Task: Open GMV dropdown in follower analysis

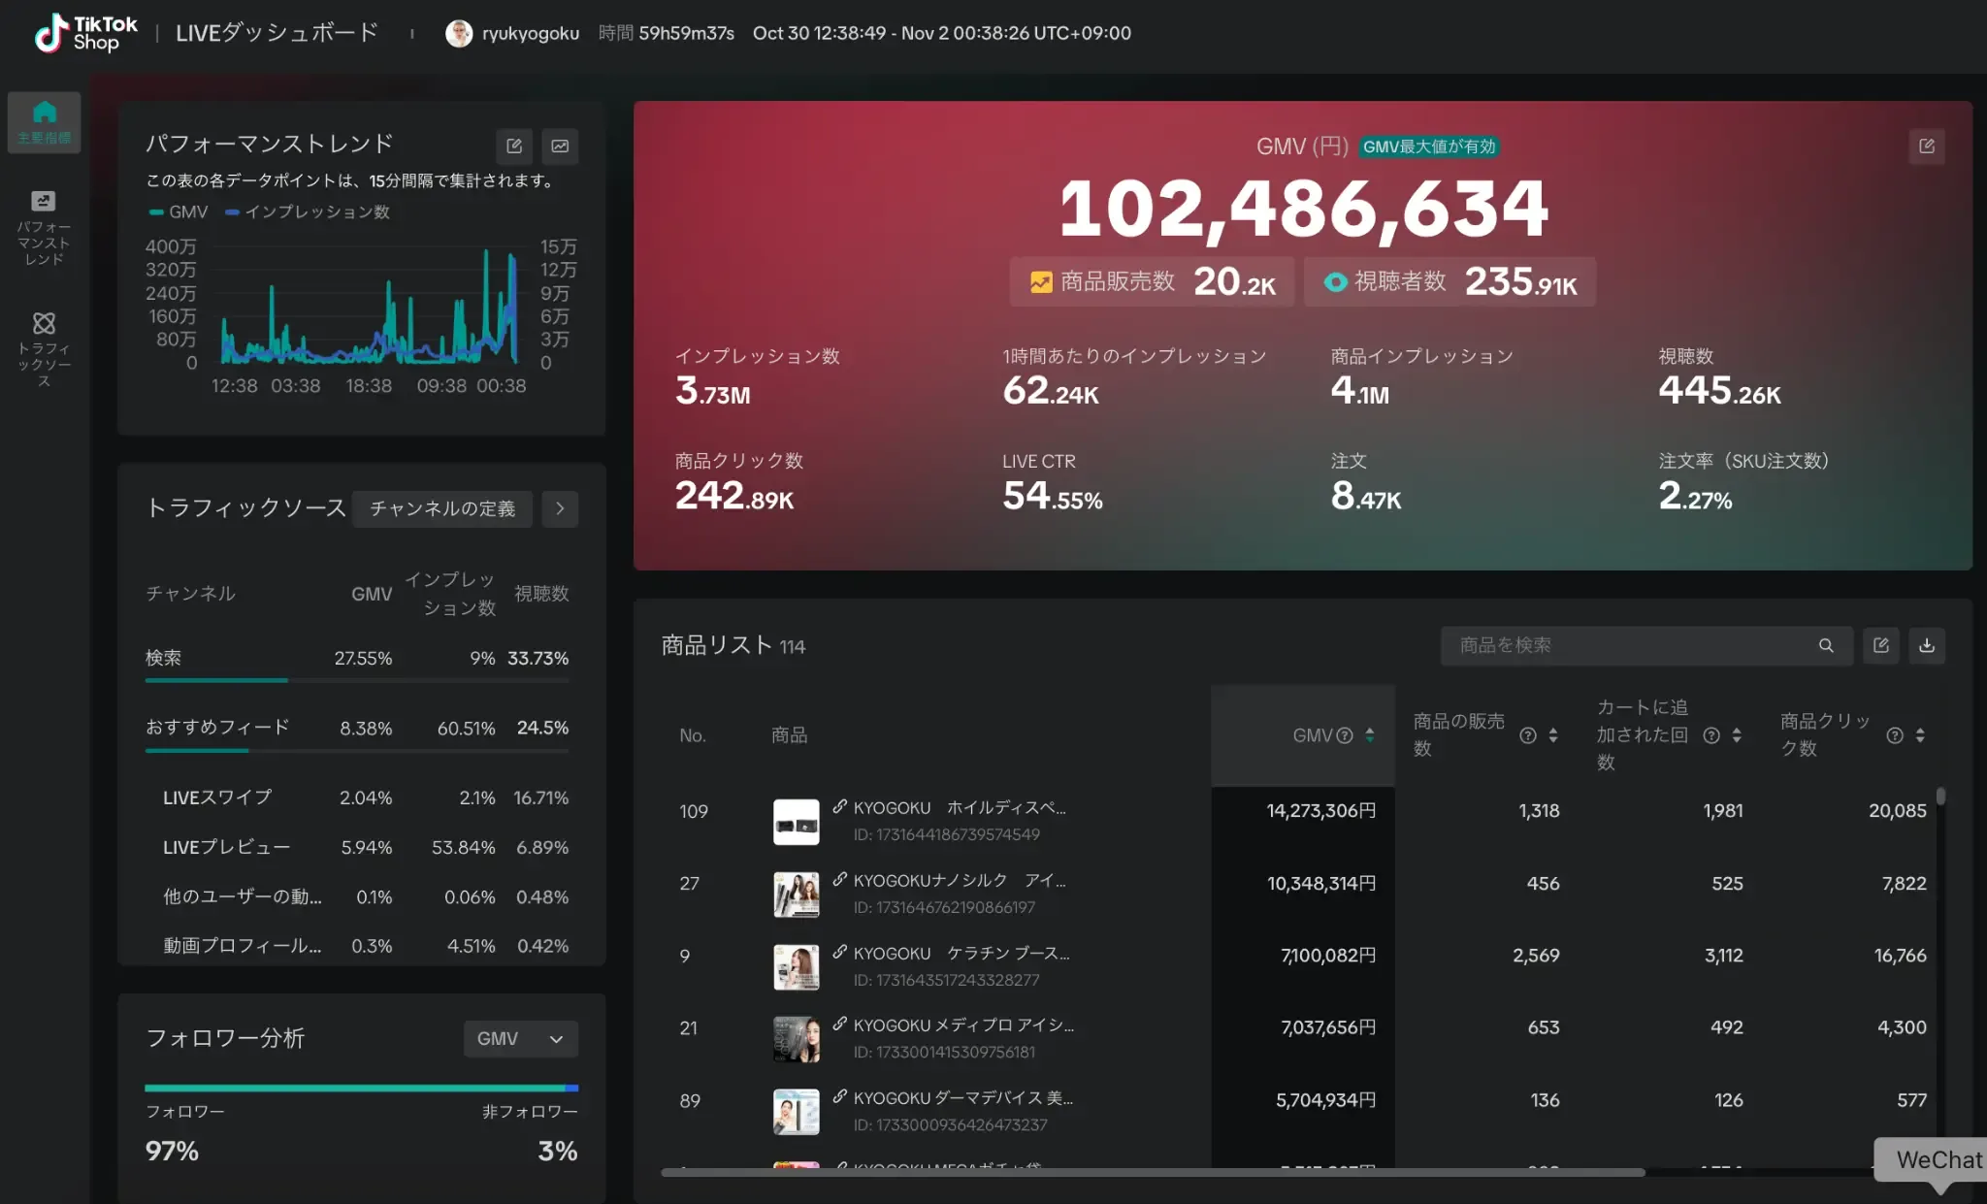Action: [x=521, y=1038]
